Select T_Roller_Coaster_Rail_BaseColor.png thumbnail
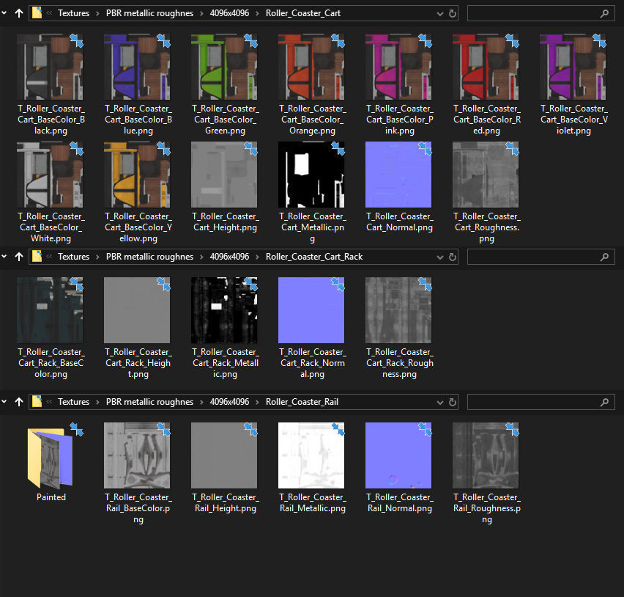624x597 pixels. [137, 455]
